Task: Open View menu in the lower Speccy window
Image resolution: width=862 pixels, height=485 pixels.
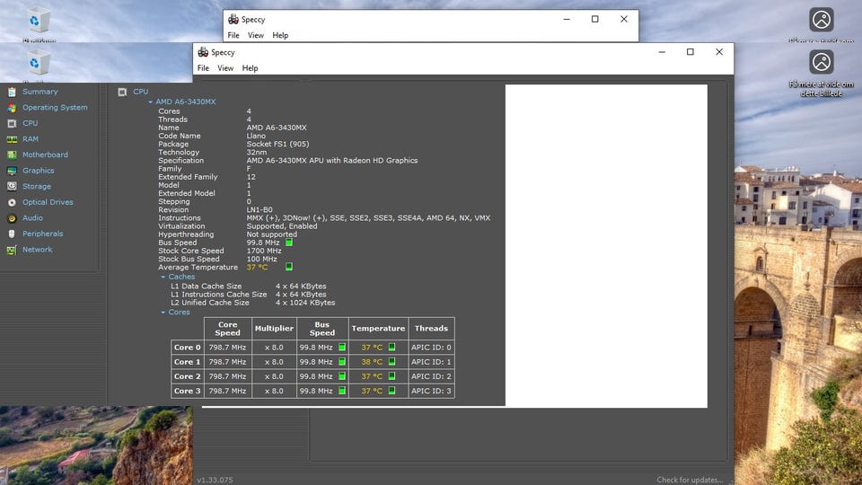Action: 225,68
